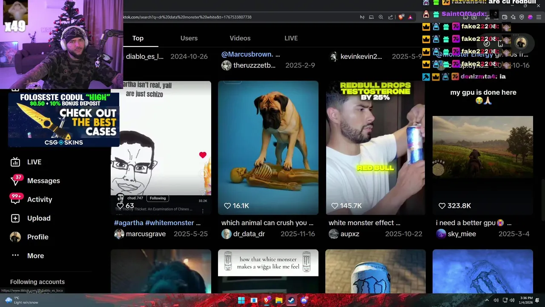This screenshot has width=545, height=307.
Task: Click the "Following accounts" heading
Action: (x=37, y=282)
